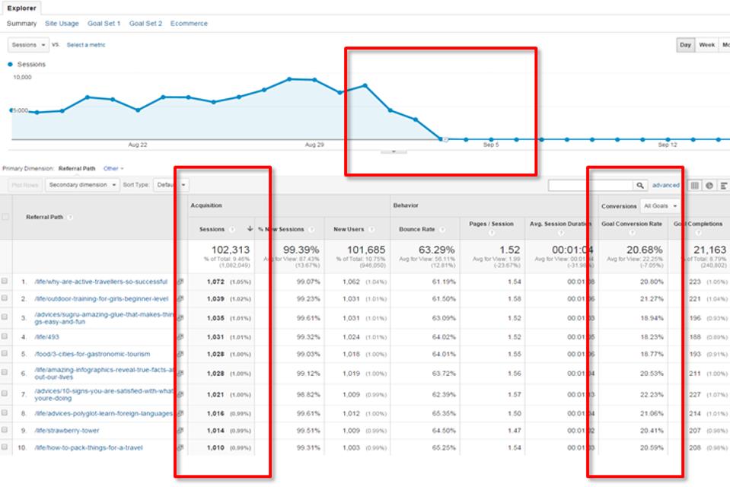Click the Sessions column sort arrow
The width and height of the screenshot is (730, 487).
(249, 229)
